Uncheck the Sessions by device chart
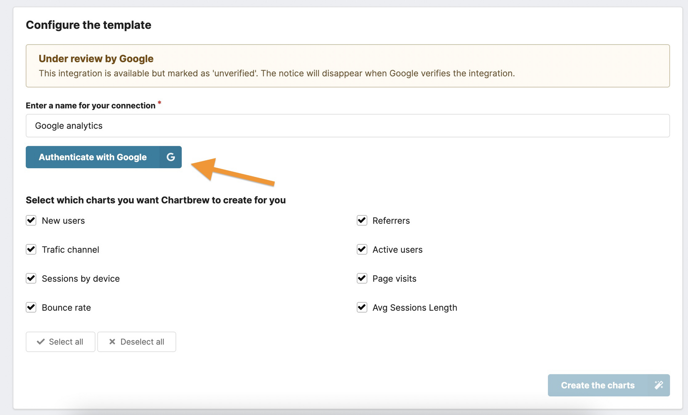Viewport: 688px width, 415px height. click(x=31, y=278)
